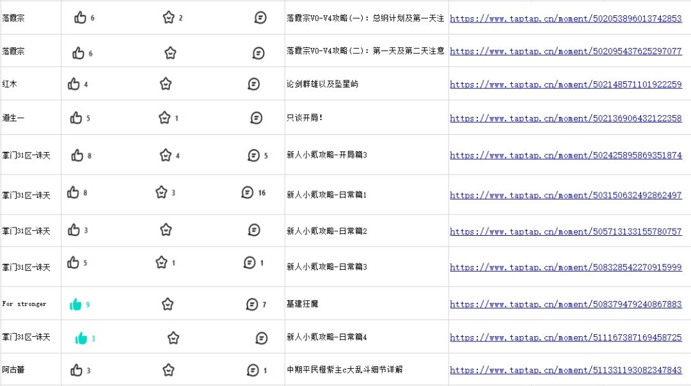Open the link for 只谈开局! post
This screenshot has height=386, width=691.
point(566,118)
